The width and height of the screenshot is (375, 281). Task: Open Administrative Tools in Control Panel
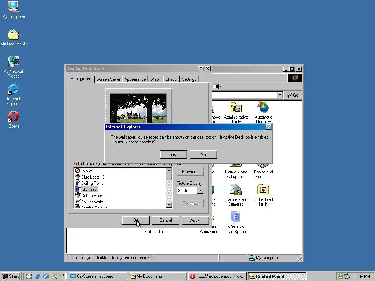click(x=236, y=112)
